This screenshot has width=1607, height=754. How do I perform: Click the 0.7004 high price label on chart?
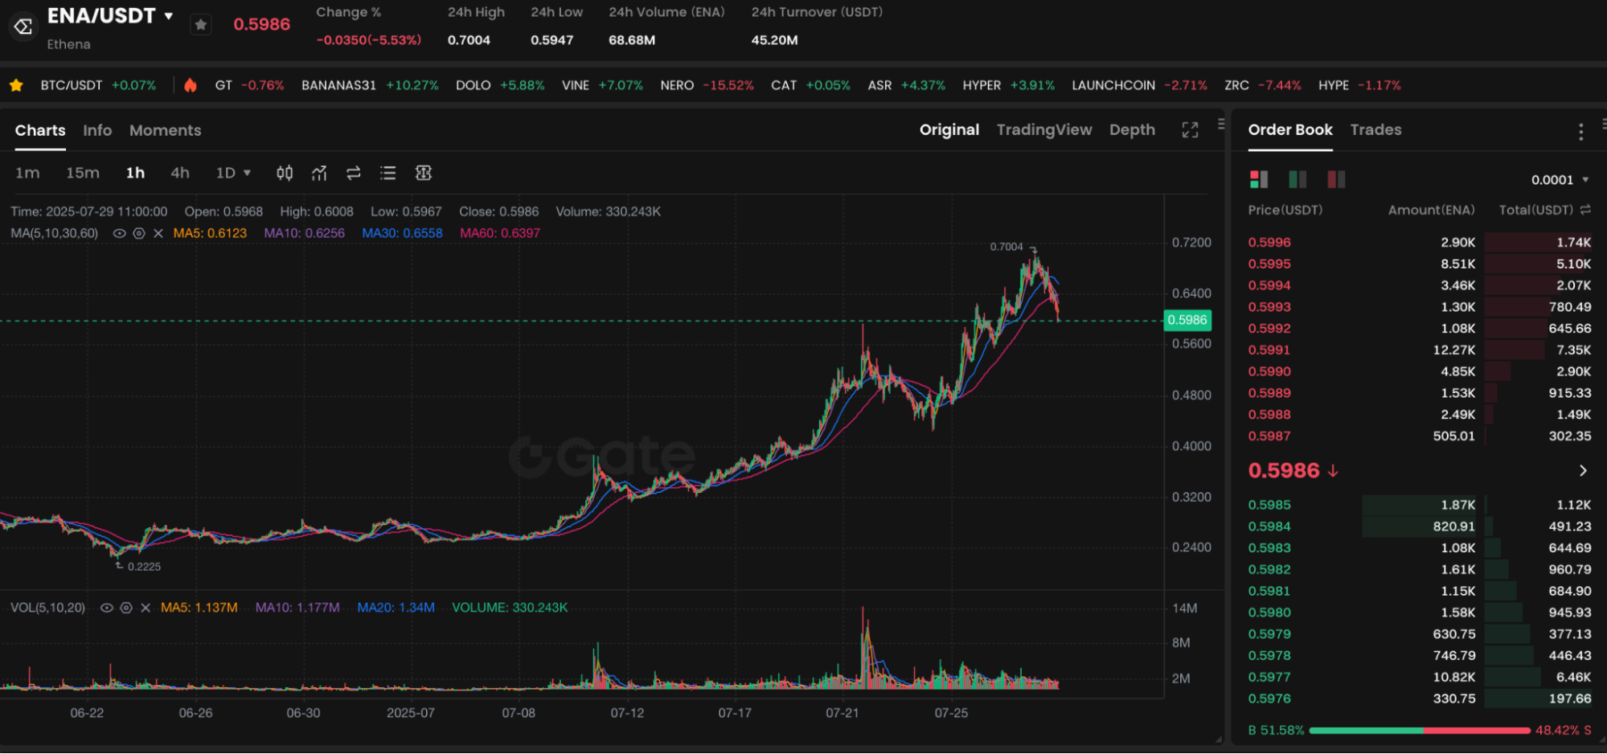(1006, 247)
